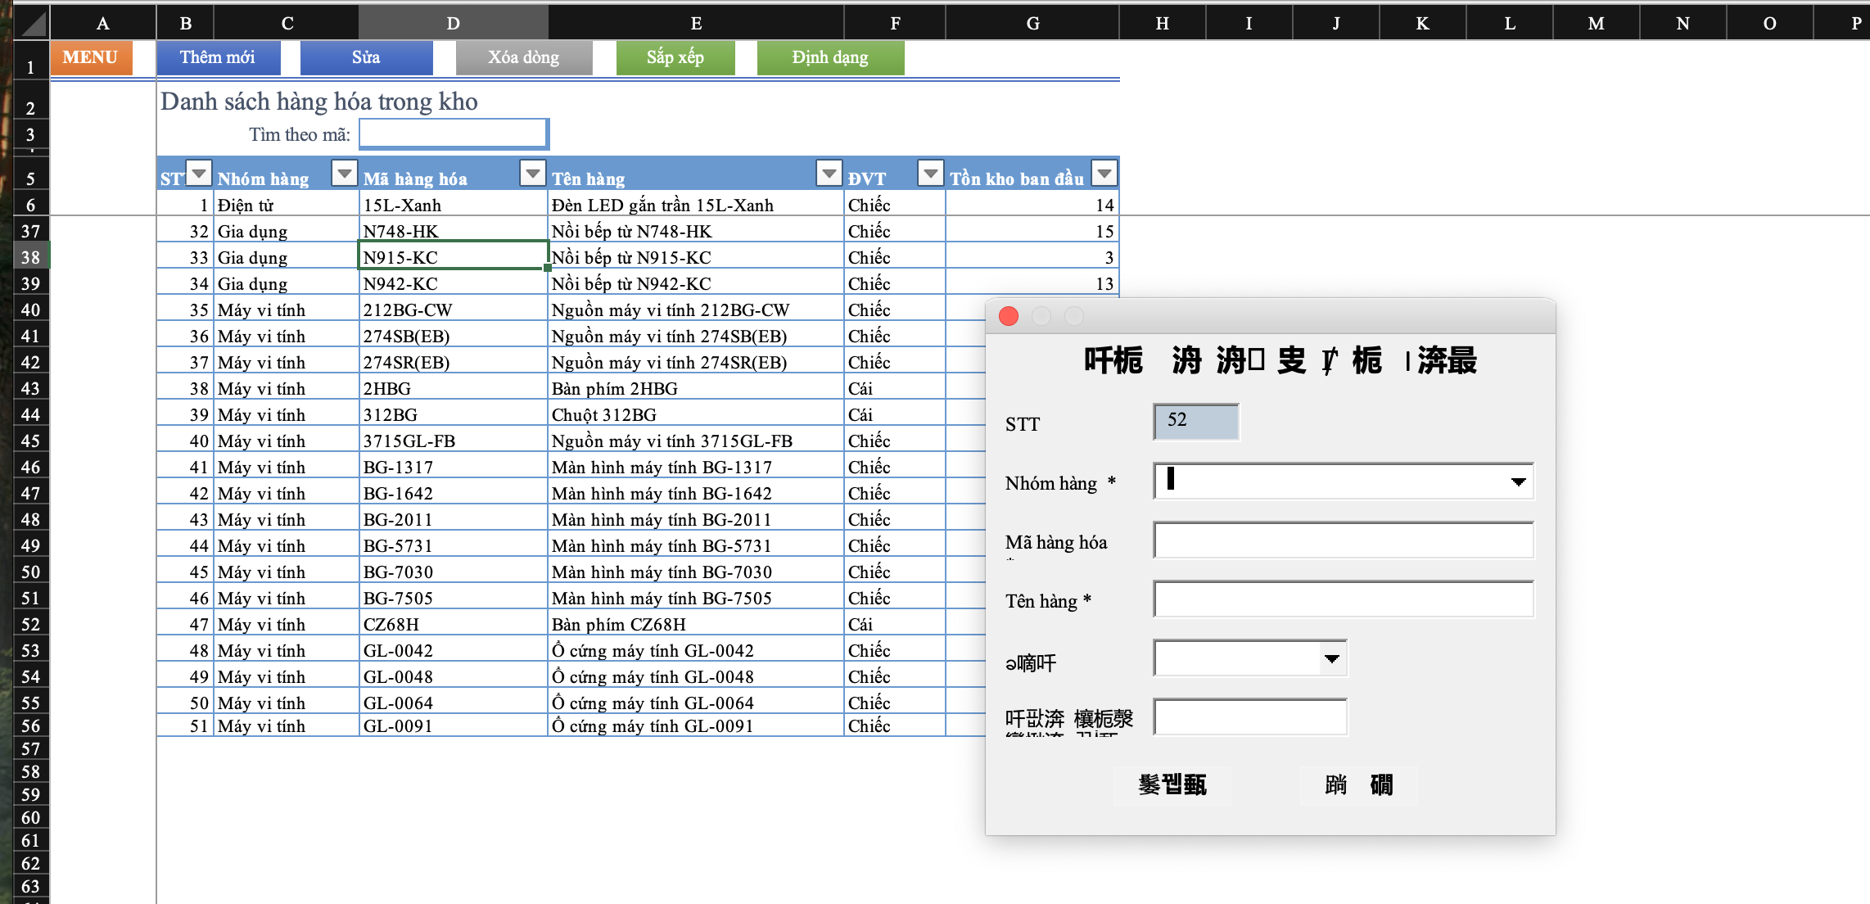Open the Tồn kho ban đầu filter
Image resolution: width=1870 pixels, height=904 pixels.
tap(1104, 174)
